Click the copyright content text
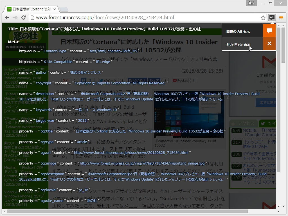The image size is (288, 216). tap(120, 83)
